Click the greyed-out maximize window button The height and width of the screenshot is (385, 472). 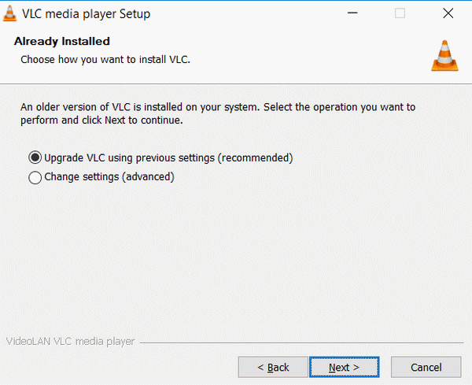(400, 13)
